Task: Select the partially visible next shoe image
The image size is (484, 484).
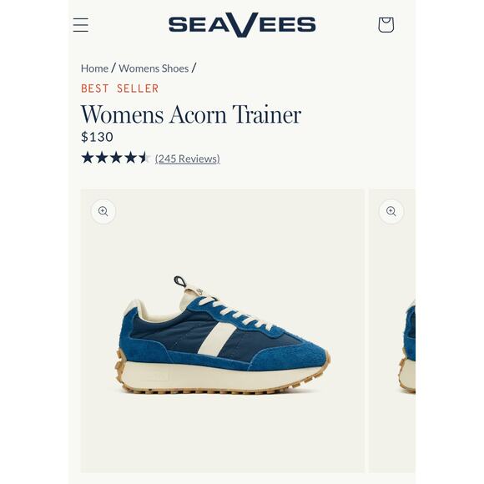Action: tap(392, 331)
